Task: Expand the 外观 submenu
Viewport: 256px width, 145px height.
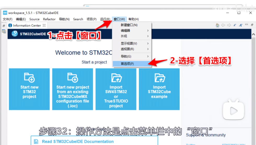Action: [132, 36]
